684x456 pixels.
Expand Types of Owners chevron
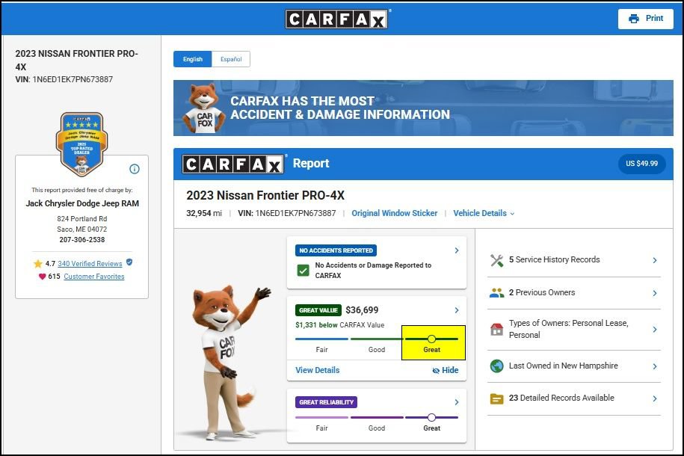[655, 330]
